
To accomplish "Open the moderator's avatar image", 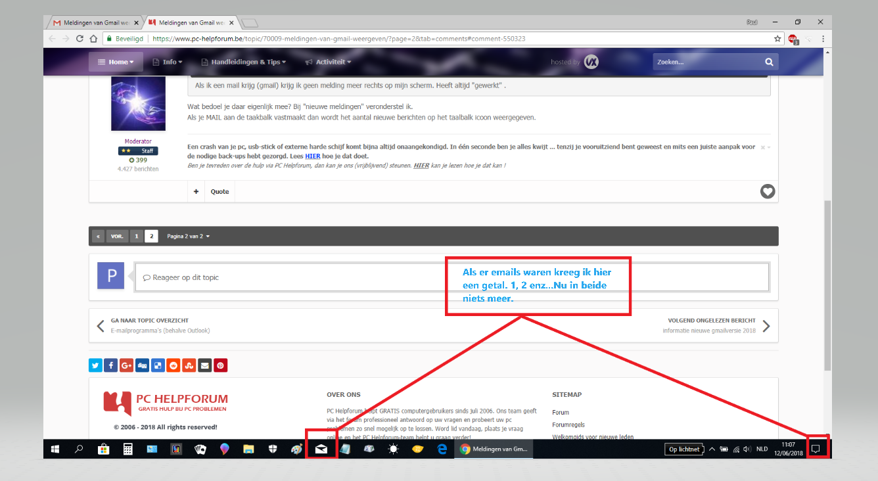I will point(138,104).
